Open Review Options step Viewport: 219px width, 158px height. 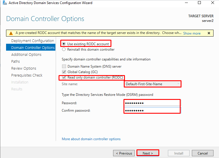click(24, 68)
